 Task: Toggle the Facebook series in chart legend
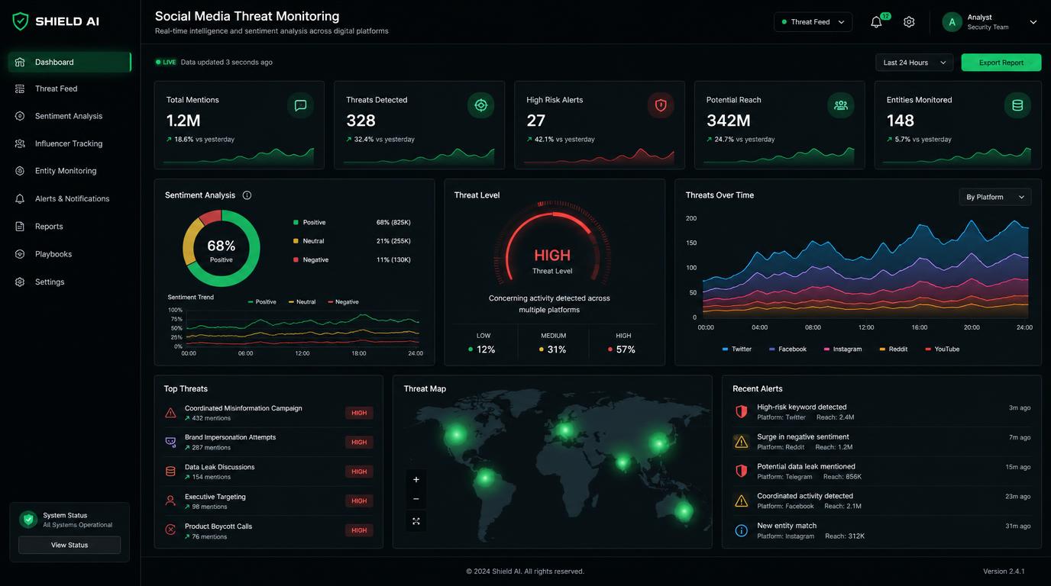click(x=787, y=349)
